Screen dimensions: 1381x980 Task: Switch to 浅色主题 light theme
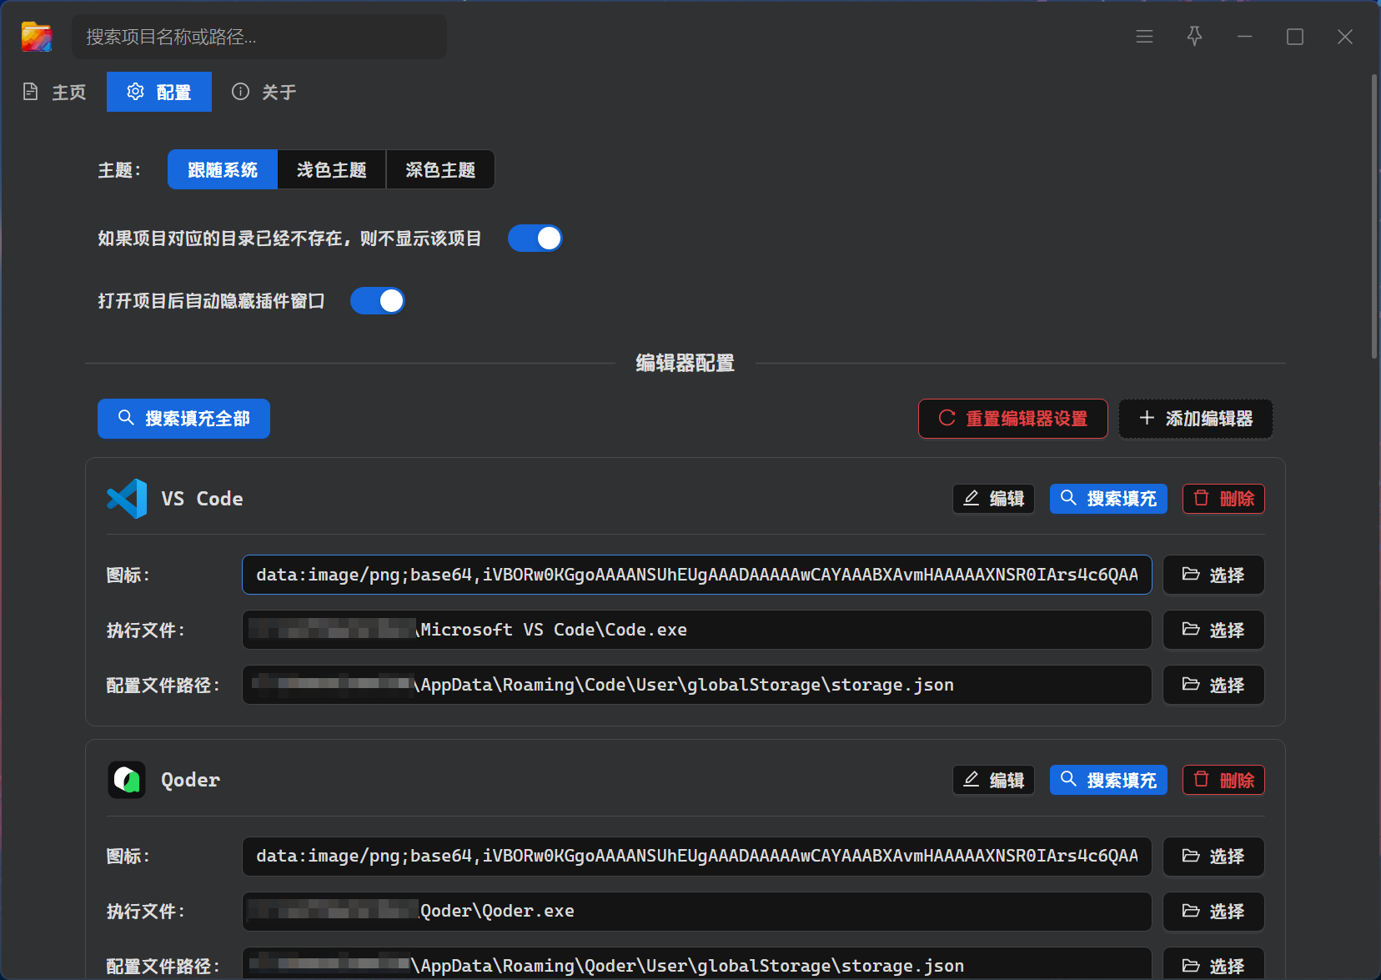click(x=332, y=170)
